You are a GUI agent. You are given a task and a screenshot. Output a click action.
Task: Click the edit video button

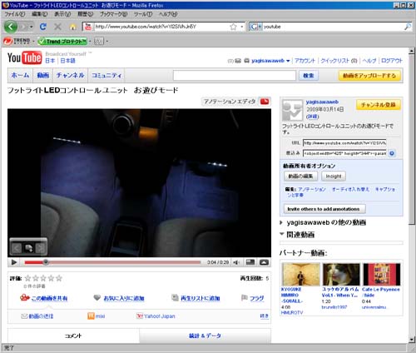(300, 176)
